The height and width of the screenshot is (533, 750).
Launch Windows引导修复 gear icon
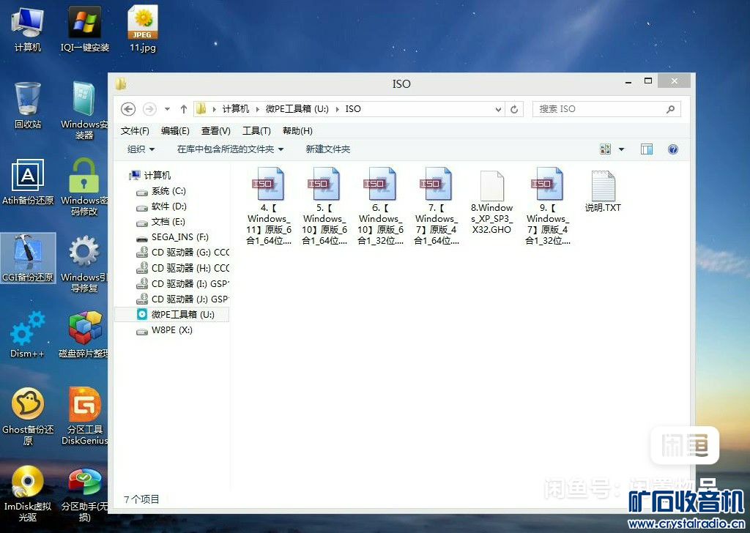click(84, 264)
